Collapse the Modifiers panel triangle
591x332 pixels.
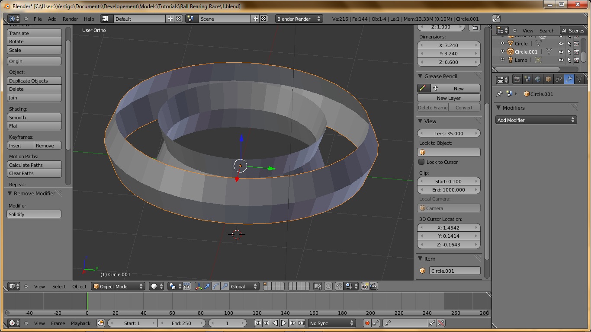498,108
